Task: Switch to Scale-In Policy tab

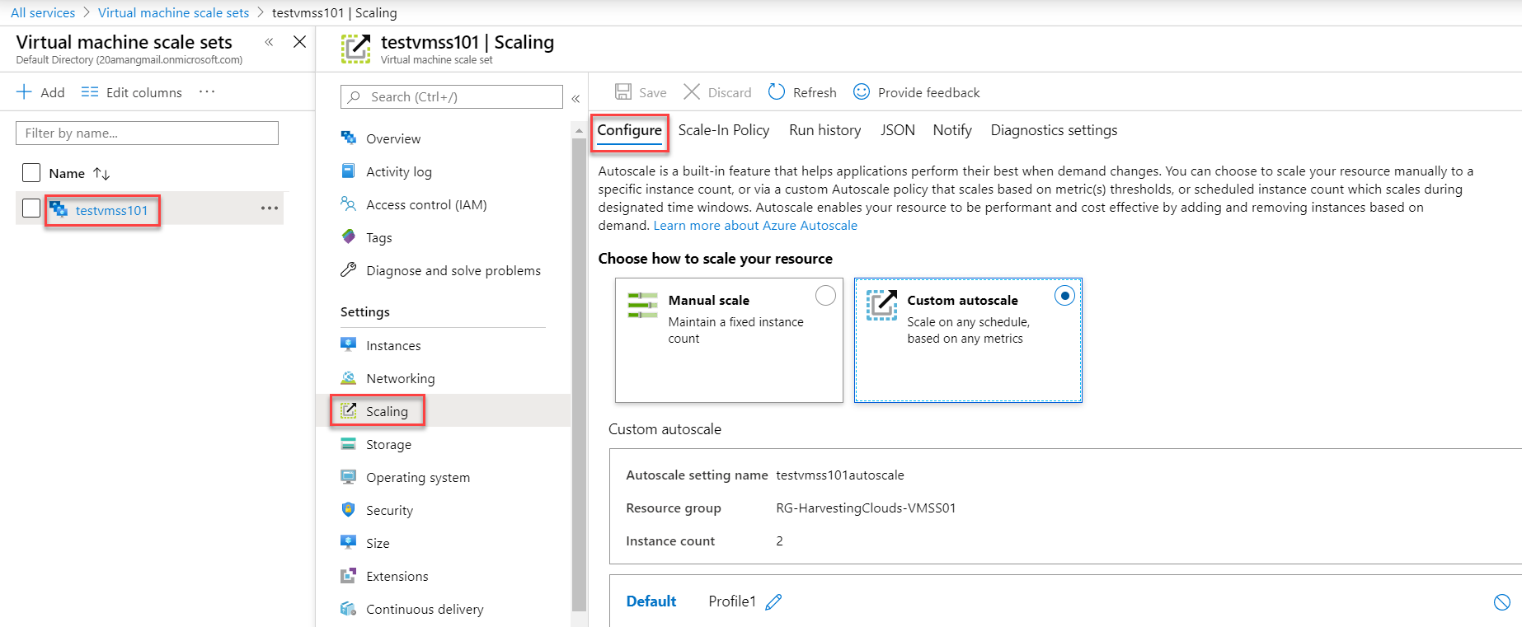Action: pos(724,130)
